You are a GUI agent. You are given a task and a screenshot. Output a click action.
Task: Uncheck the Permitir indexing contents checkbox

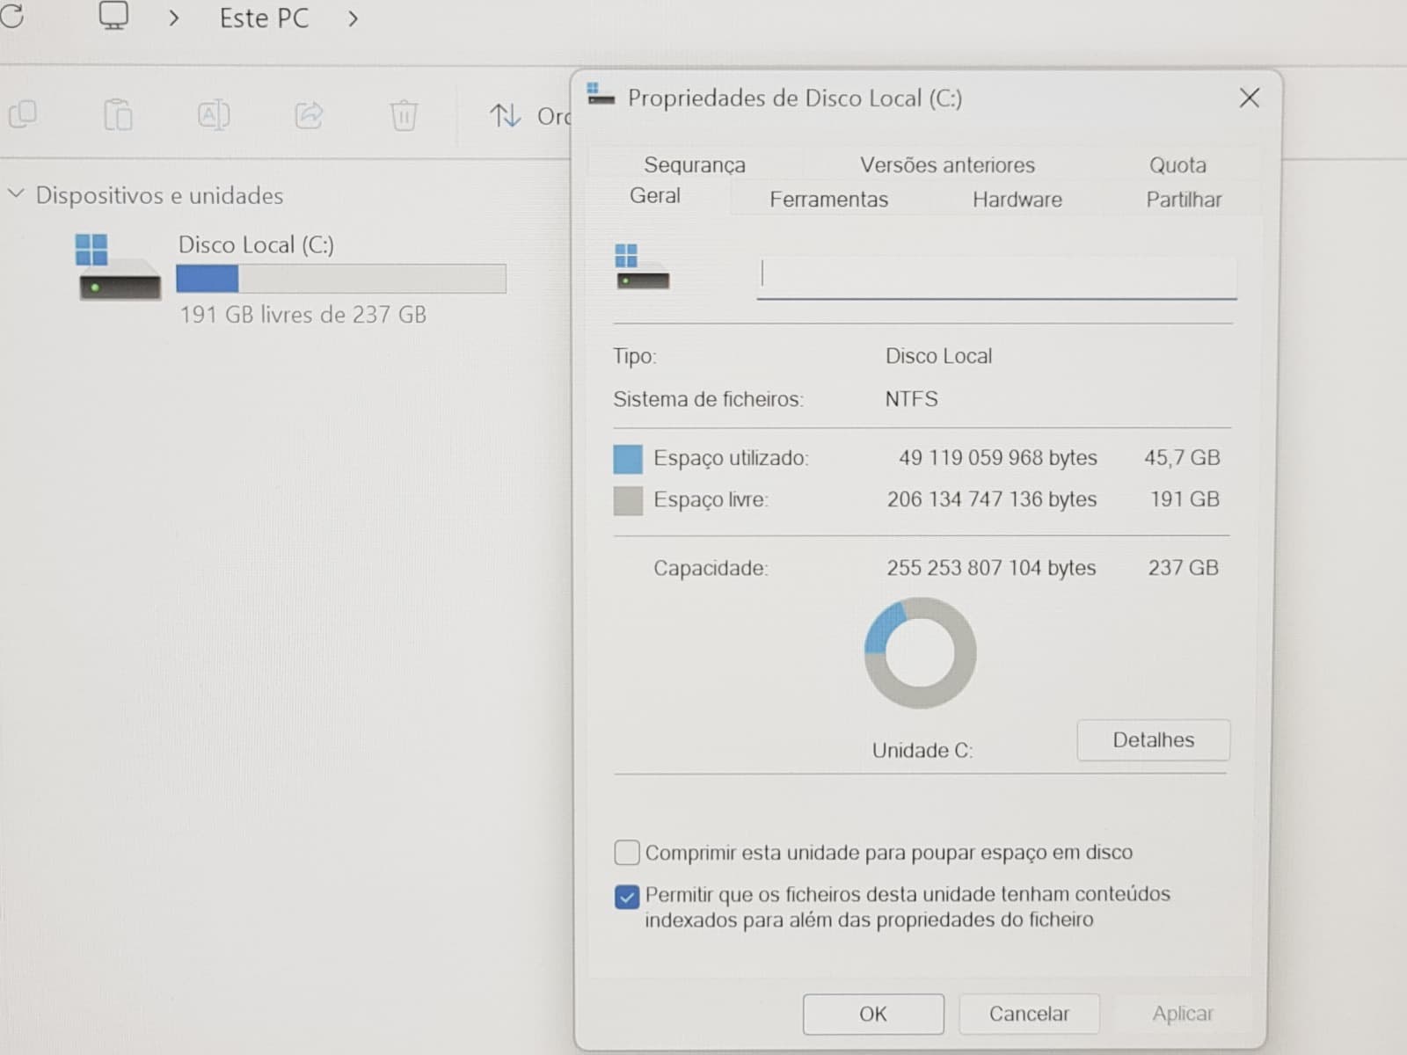(626, 897)
